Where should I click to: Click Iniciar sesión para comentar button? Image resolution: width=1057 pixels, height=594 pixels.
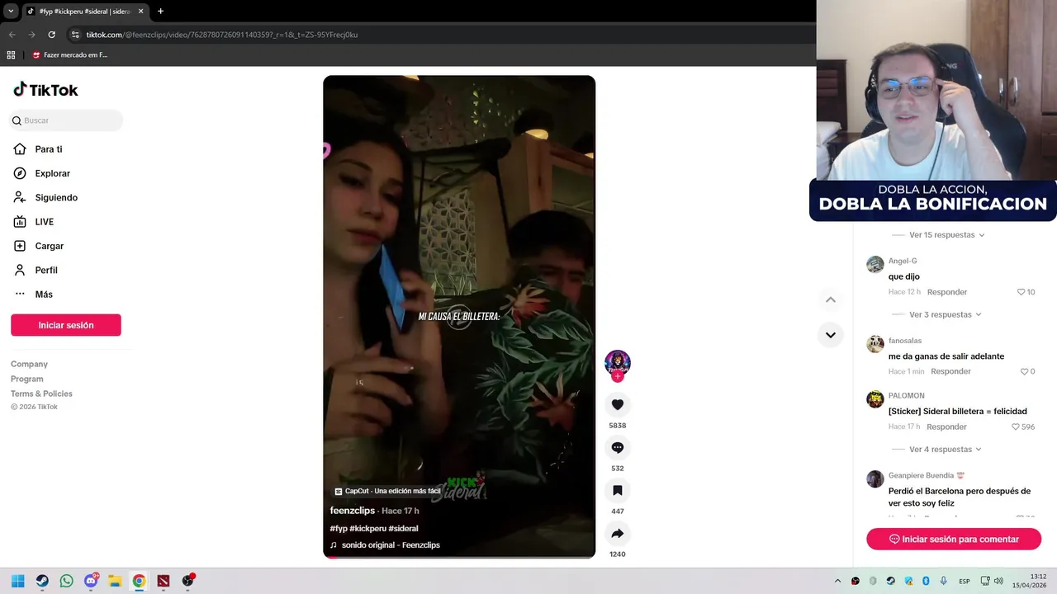tap(954, 539)
